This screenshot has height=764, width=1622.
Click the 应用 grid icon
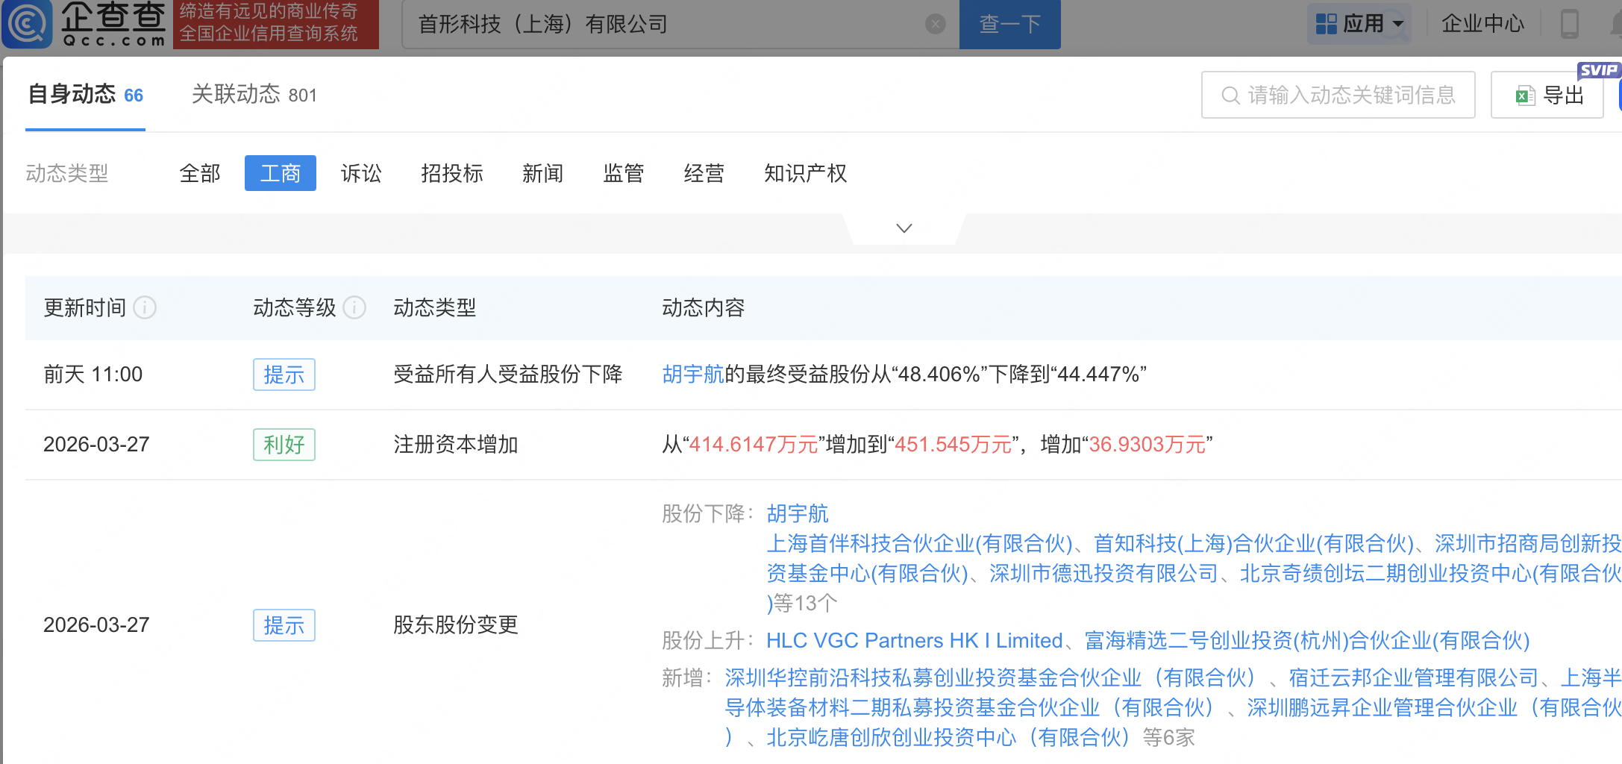tap(1326, 24)
